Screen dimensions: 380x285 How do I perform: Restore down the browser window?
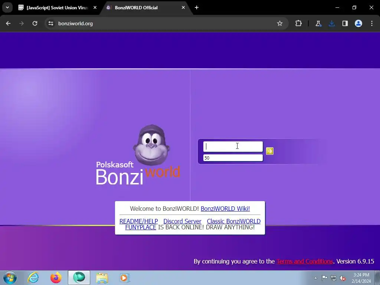tap(354, 7)
